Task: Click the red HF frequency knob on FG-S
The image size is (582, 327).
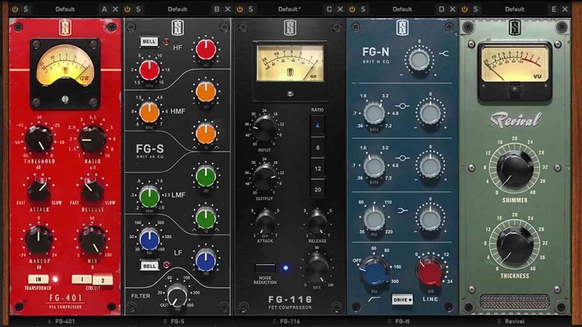Action: coord(149,71)
